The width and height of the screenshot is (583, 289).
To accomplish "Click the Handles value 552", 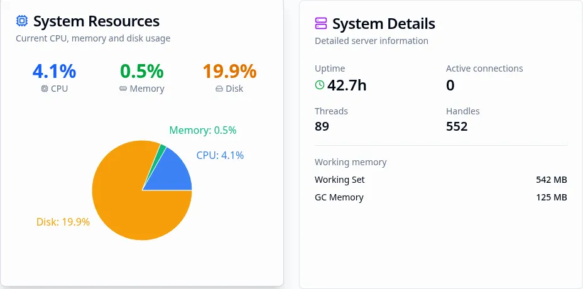I will [x=457, y=126].
